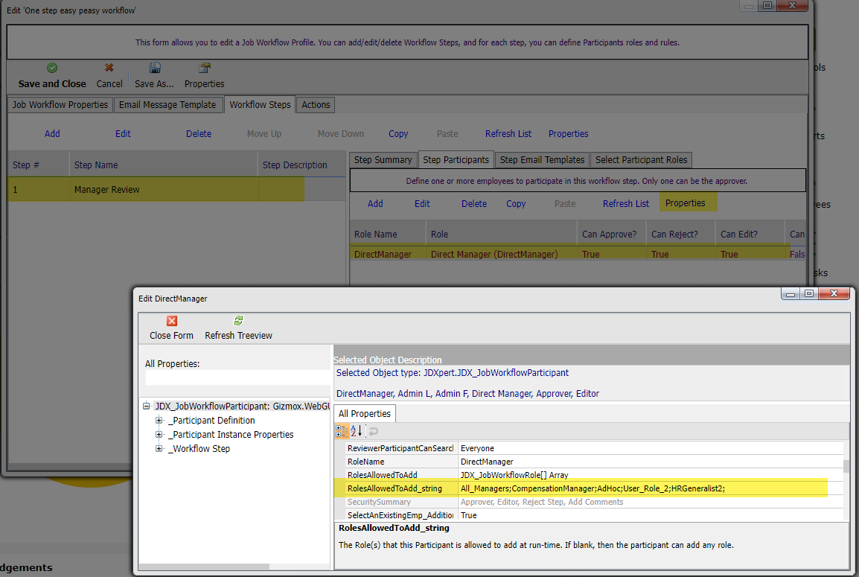Click the Cancel X icon in toolbar

pos(109,68)
